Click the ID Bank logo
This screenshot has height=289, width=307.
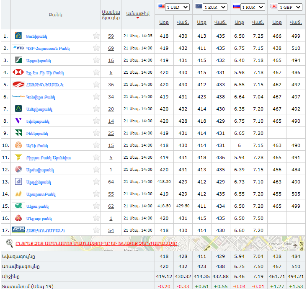tap(18, 145)
